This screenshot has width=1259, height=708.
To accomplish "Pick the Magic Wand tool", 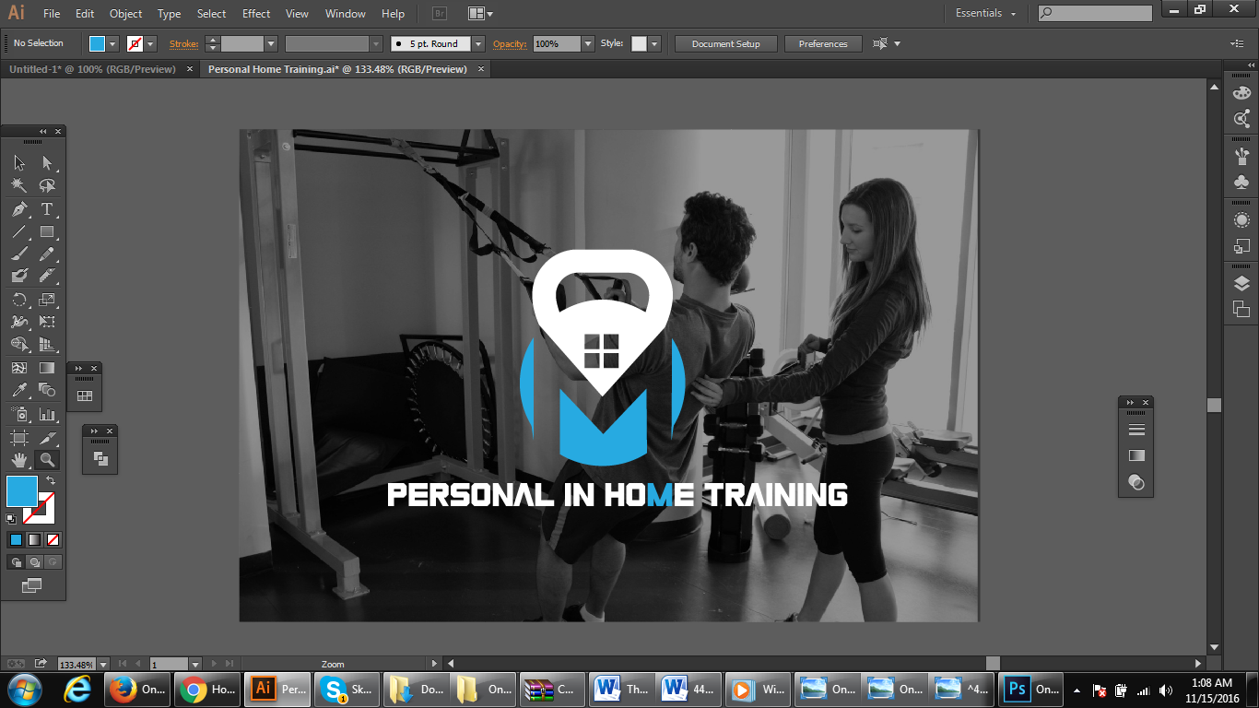I will [x=19, y=185].
